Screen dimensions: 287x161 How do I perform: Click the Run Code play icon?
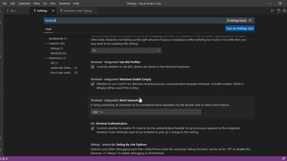tap(273, 11)
